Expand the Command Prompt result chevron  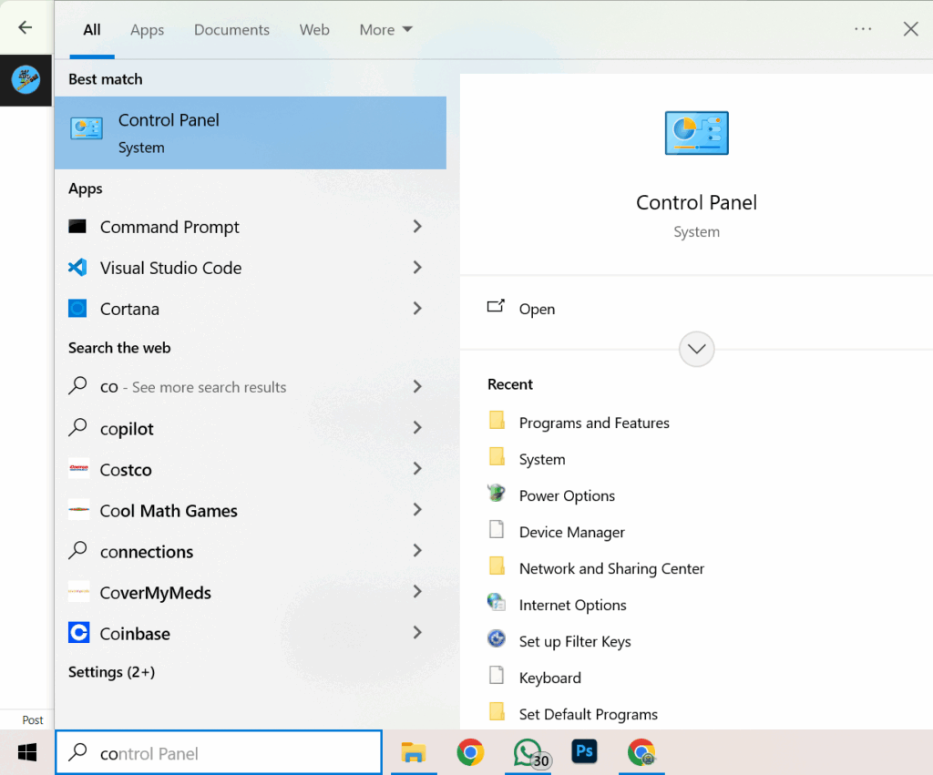(417, 226)
